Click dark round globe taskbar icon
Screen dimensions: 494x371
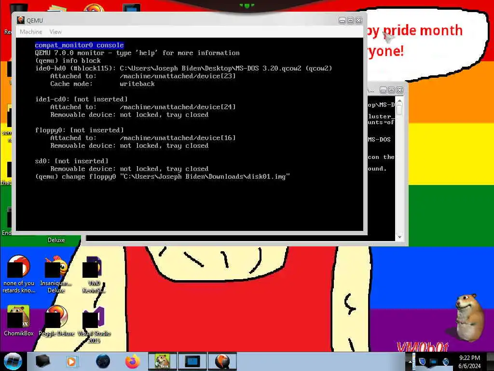tap(103, 361)
